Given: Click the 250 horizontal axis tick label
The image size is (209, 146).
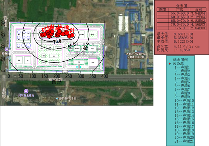Looking at the screenshot, I should coord(69,76).
